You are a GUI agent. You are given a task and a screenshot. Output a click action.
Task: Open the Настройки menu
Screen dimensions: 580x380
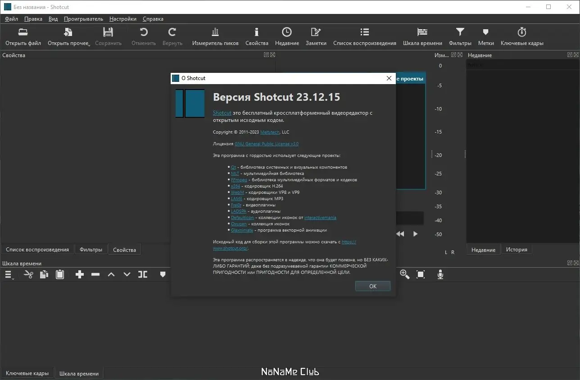pos(123,19)
